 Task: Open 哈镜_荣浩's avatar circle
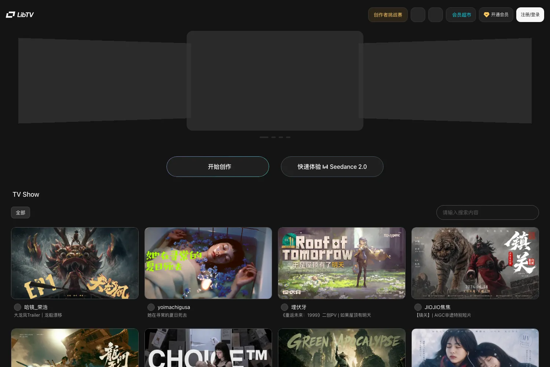18,307
